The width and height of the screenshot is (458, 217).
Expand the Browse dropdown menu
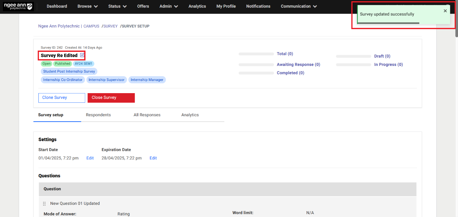pyautogui.click(x=87, y=6)
